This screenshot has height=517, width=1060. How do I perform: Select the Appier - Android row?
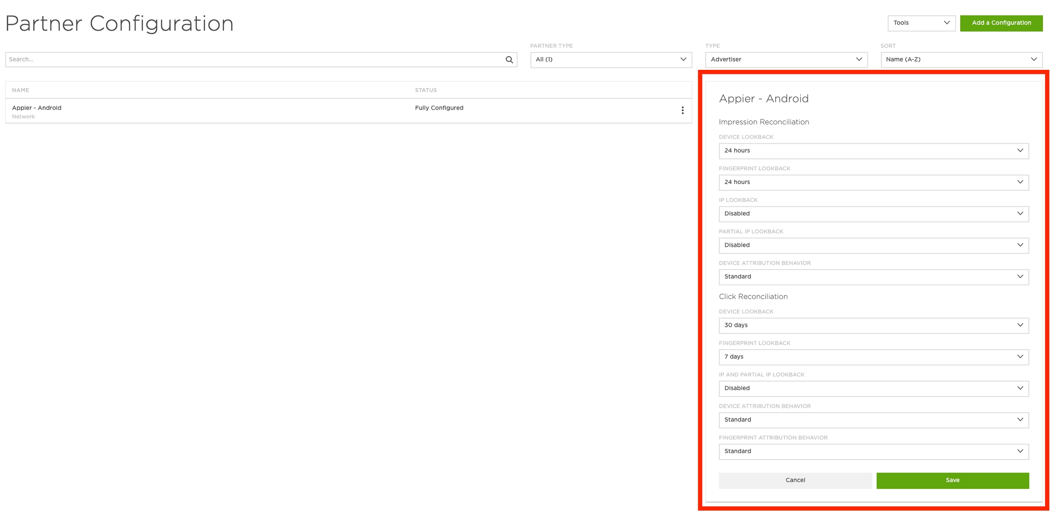tap(37, 108)
